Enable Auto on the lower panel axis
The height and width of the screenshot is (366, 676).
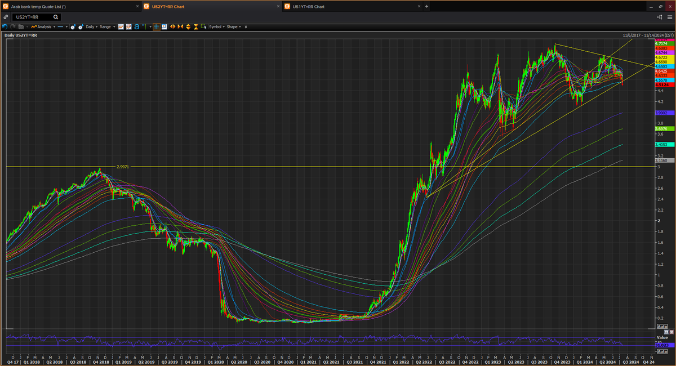coord(662,351)
